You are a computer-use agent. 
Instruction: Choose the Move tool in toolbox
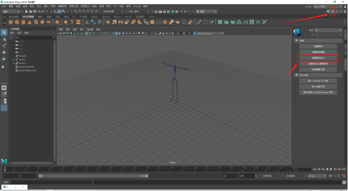pyautogui.click(x=4, y=52)
